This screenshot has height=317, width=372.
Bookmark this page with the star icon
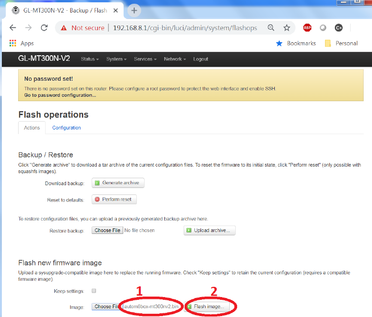(x=287, y=28)
